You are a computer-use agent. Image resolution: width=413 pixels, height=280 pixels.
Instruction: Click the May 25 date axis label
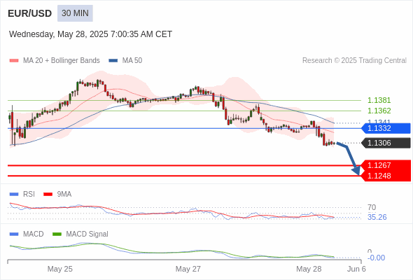[59, 269]
